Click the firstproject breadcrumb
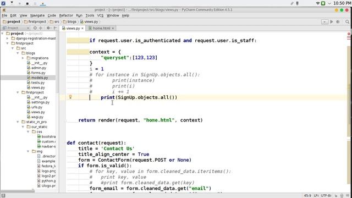352x198 pixels. click(35, 22)
